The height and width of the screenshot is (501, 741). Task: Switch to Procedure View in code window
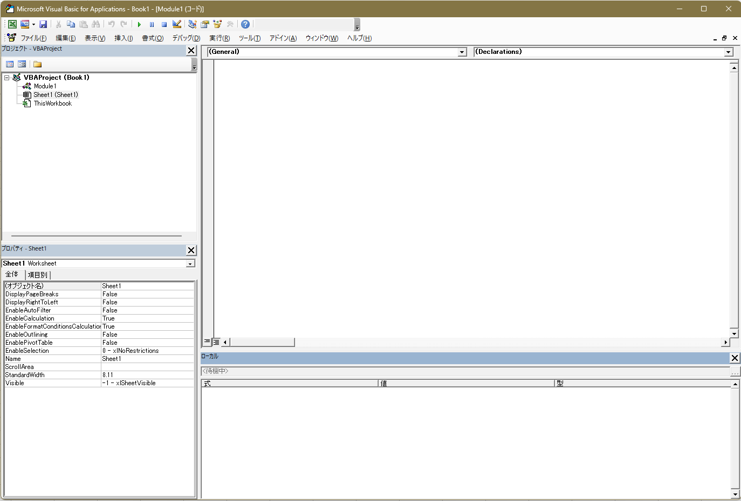(x=207, y=342)
